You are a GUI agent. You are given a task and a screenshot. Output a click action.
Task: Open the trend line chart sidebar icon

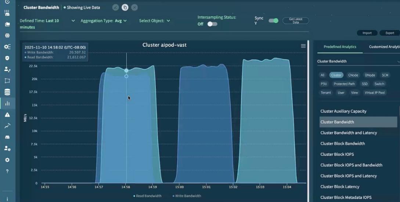(x=7, y=126)
